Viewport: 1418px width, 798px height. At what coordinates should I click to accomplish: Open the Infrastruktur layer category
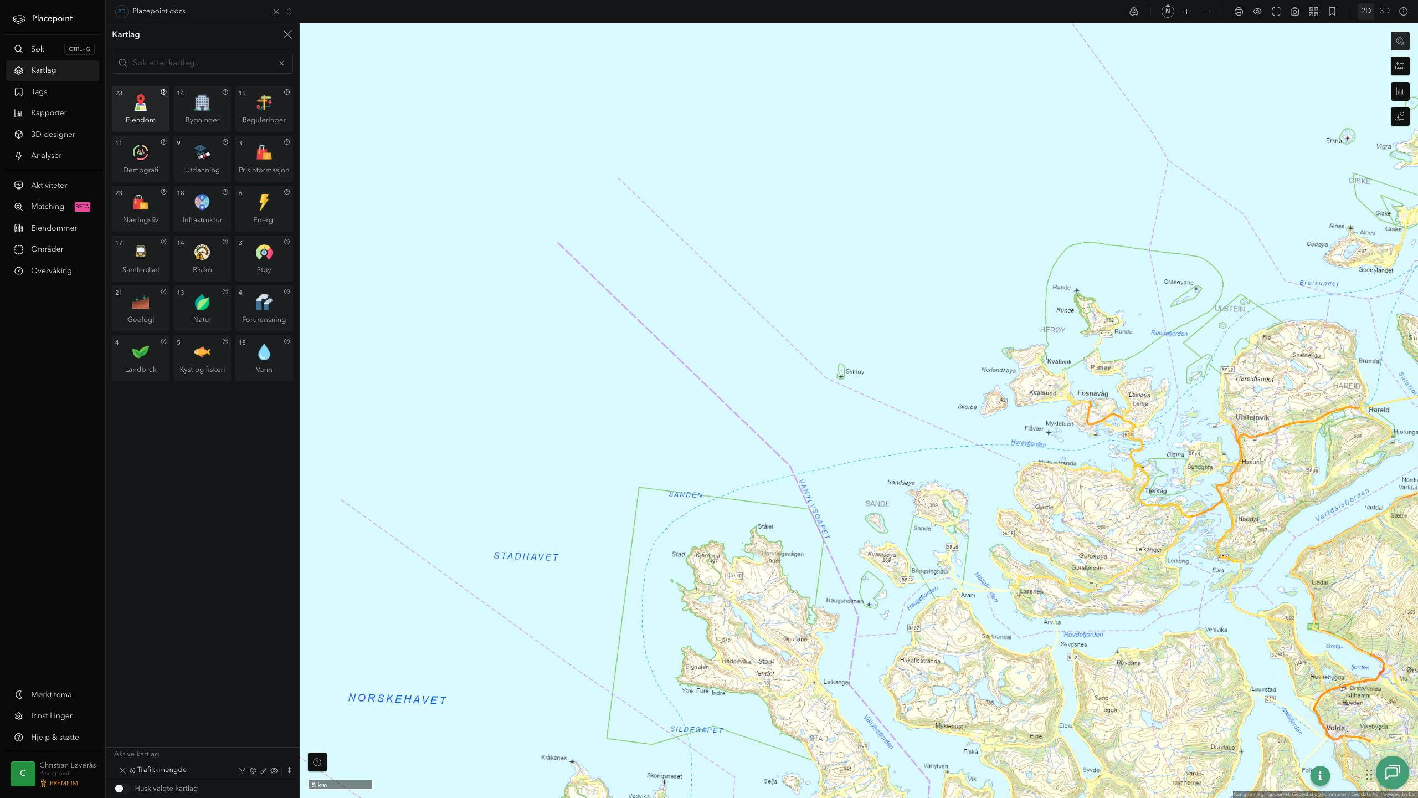pos(202,208)
